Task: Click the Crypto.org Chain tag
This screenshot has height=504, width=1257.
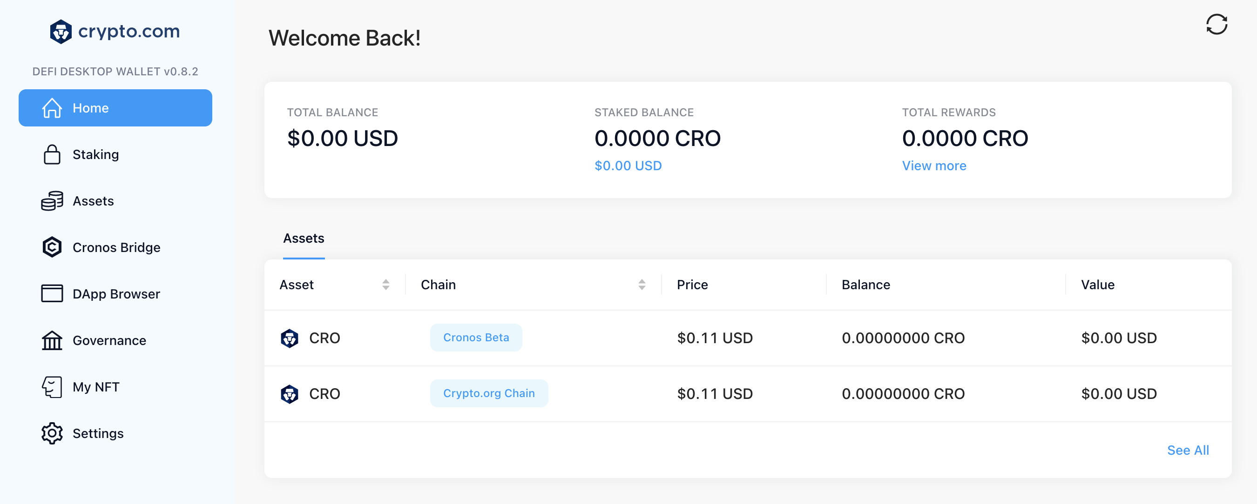Action: 488,393
